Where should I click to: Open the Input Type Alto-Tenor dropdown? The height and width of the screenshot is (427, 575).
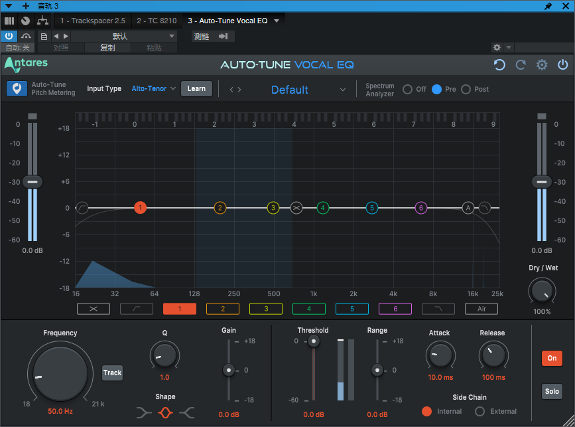(154, 88)
